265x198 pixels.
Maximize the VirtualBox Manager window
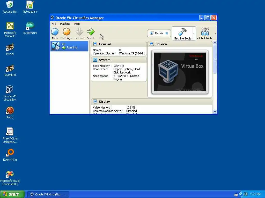[x=208, y=18]
